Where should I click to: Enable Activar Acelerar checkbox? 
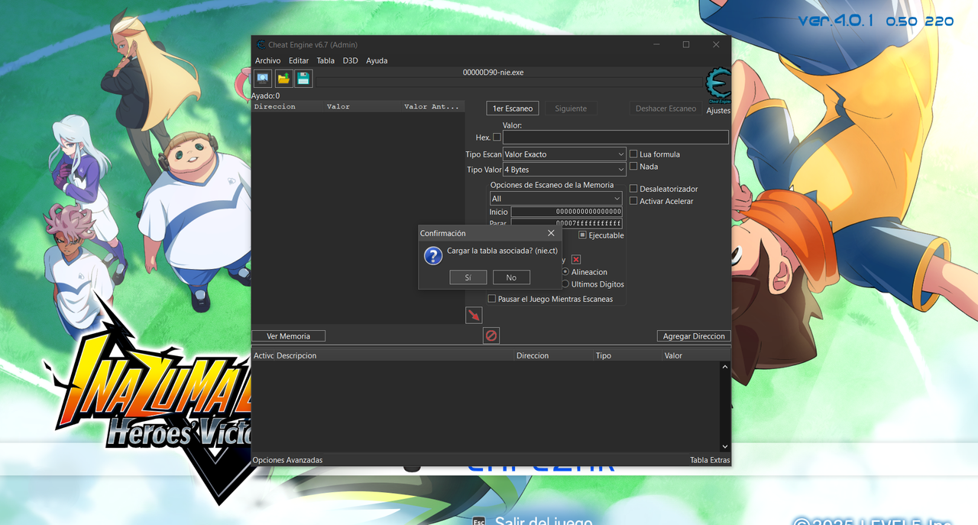[x=633, y=201]
